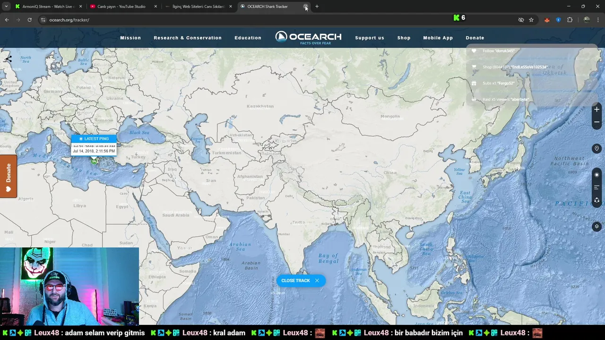Click the circular dot map control icon
Screen dimensions: 605x340
coord(596,175)
